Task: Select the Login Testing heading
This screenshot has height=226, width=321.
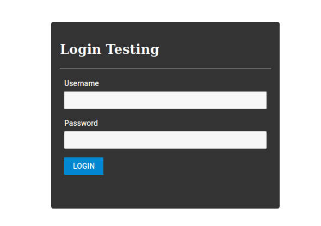Action: tap(109, 50)
